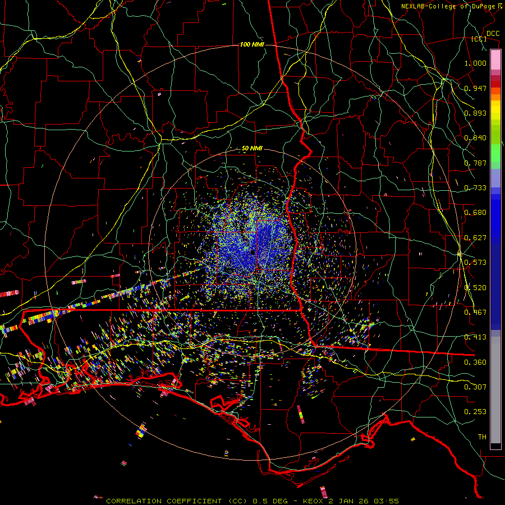Click the "TH" threshold label

[x=482, y=437]
